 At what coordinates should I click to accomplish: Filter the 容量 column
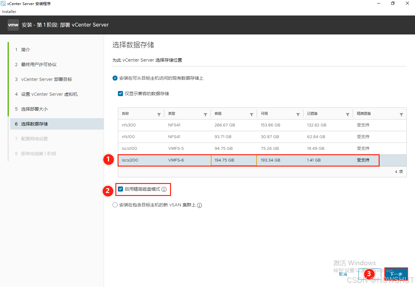[252, 115]
